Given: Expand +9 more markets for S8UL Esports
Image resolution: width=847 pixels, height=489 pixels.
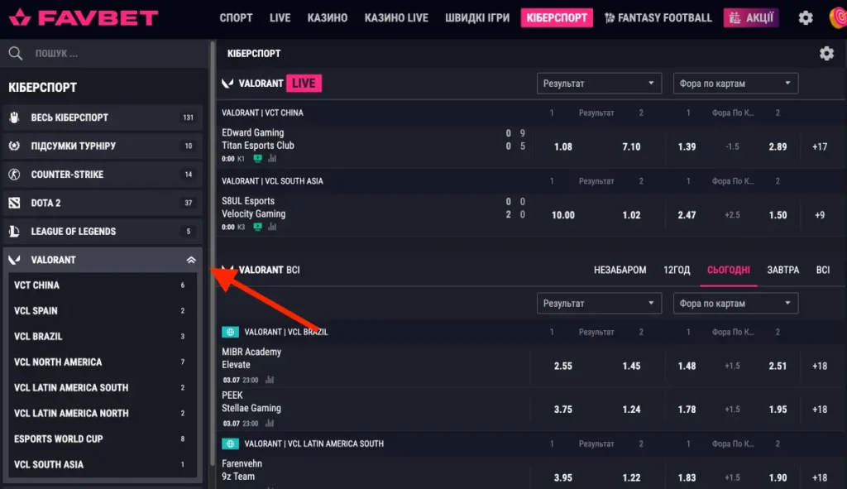Looking at the screenshot, I should [820, 215].
